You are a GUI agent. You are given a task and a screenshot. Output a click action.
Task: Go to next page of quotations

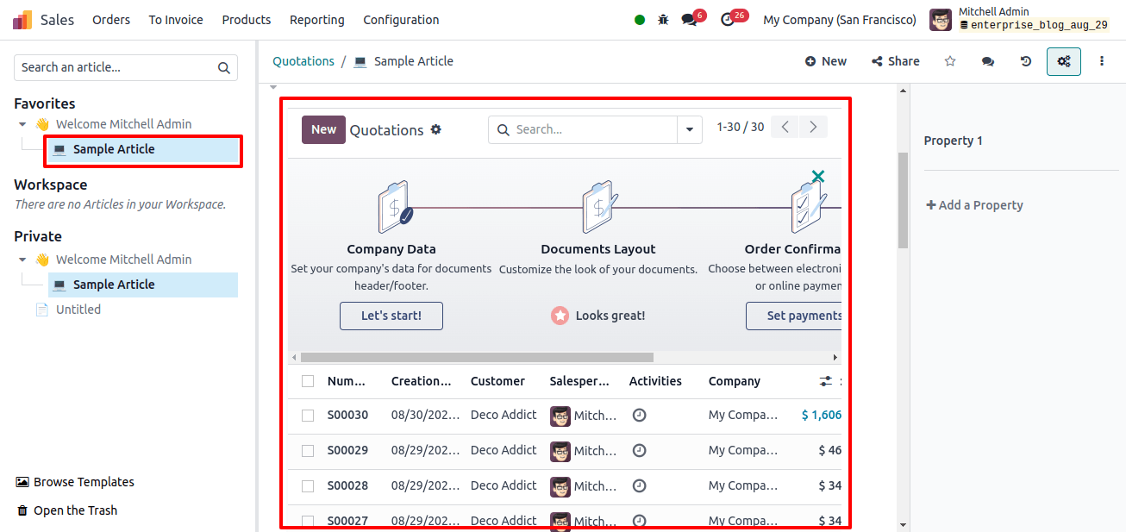click(x=813, y=127)
